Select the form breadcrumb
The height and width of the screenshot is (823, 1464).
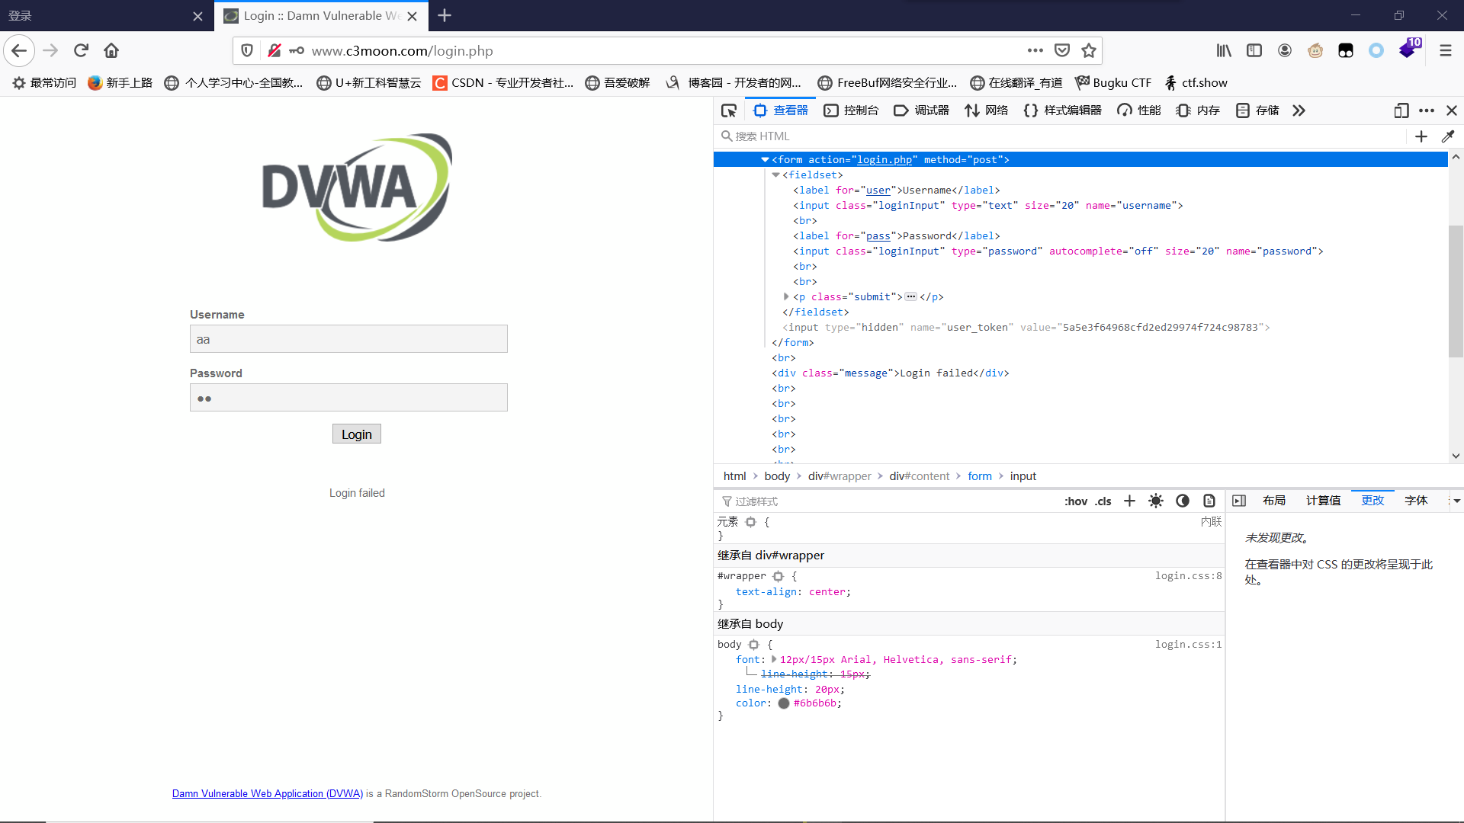coord(980,476)
